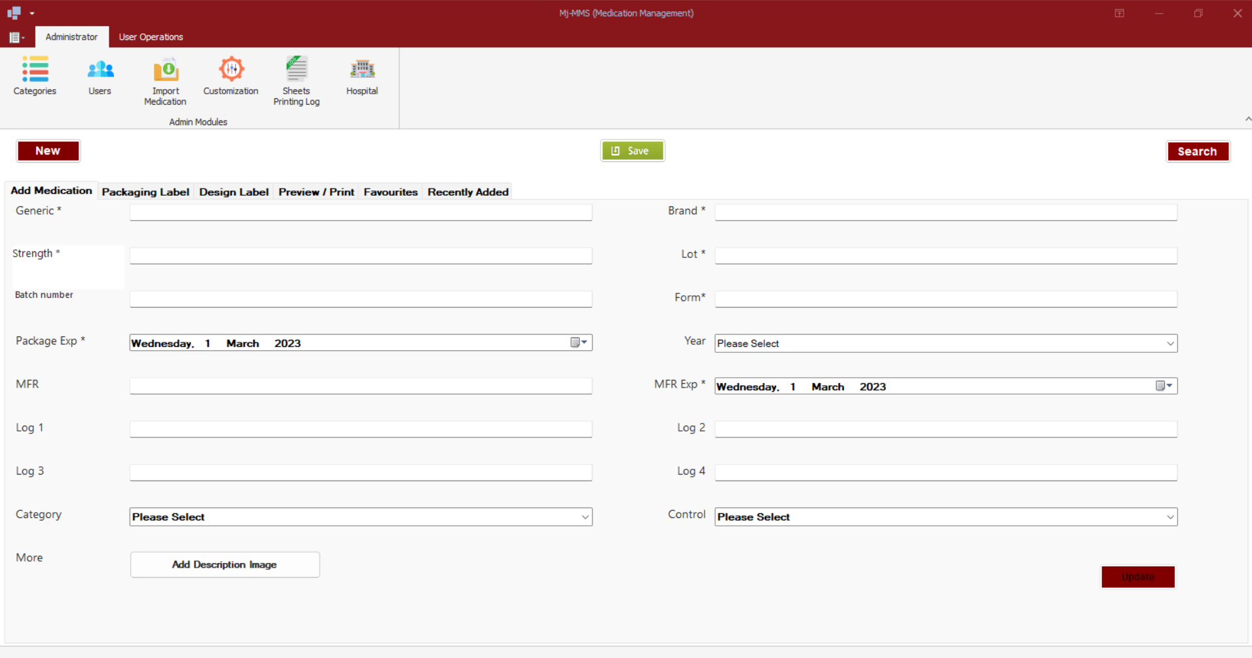Restore down the Mj-MMS window
The width and height of the screenshot is (1252, 658).
pos(1198,13)
